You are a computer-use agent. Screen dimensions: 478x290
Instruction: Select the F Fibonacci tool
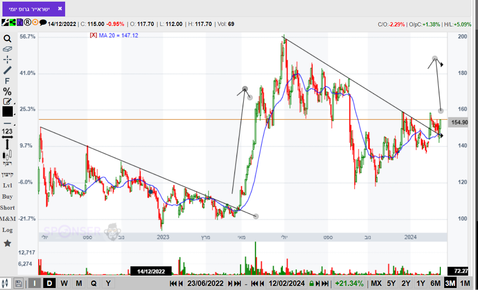click(7, 81)
